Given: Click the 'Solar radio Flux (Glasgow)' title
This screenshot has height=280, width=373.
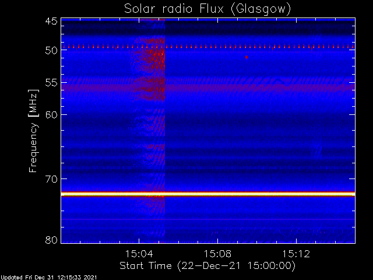Looking at the screenshot, I should coord(207,9).
